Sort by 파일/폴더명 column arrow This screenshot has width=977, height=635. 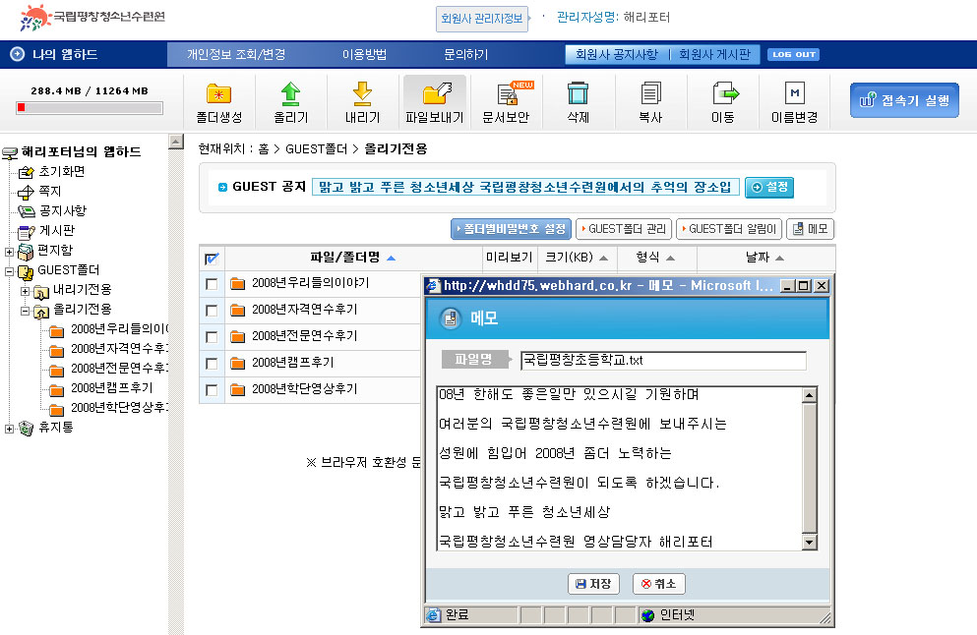pos(392,259)
